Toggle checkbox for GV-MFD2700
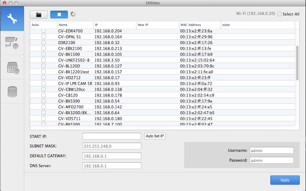The height and width of the screenshot is (191, 306). tap(44, 107)
